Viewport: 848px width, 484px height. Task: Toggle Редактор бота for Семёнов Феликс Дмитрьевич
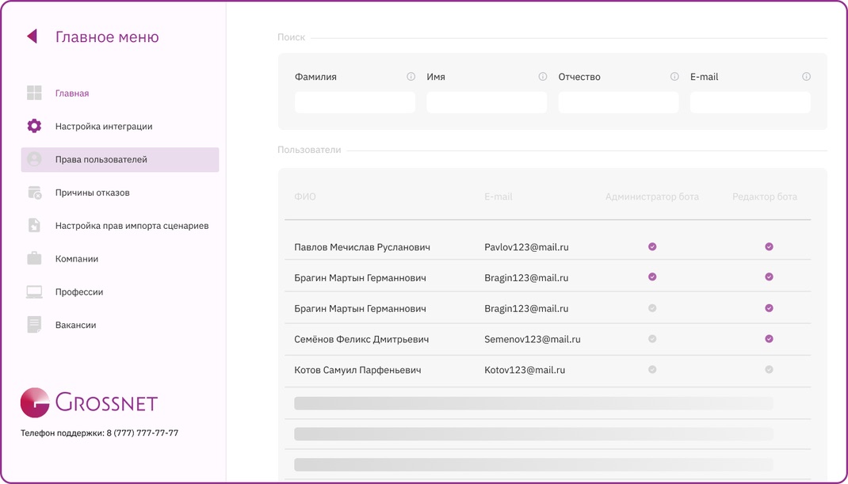(x=769, y=339)
